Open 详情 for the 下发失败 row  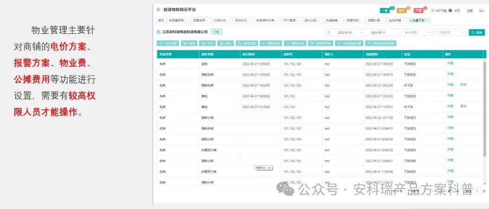(450, 160)
